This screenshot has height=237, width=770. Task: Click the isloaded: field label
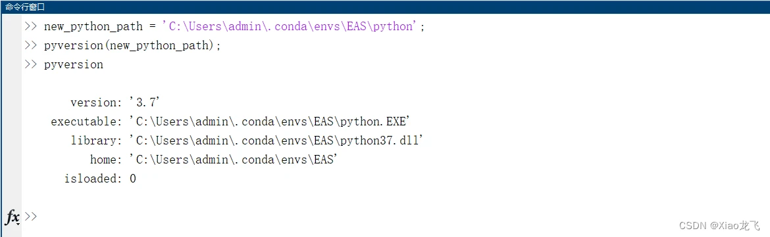coord(93,179)
